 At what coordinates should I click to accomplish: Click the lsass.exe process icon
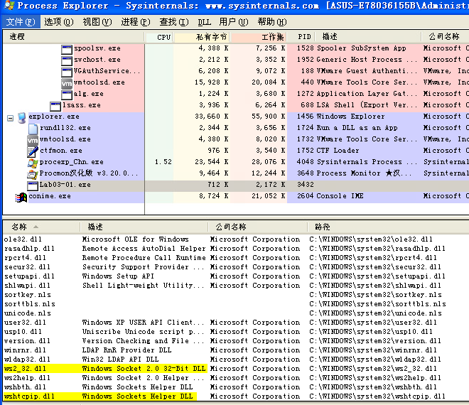tap(55, 106)
